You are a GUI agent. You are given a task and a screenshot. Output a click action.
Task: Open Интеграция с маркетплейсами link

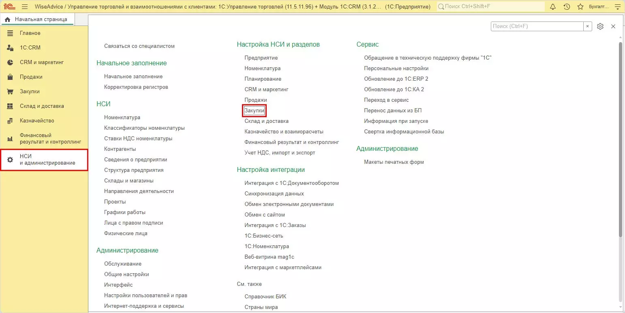[283, 268]
